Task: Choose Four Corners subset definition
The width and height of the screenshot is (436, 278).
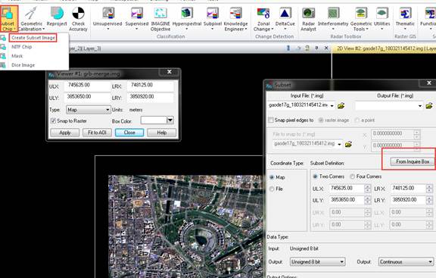Action: (352, 176)
